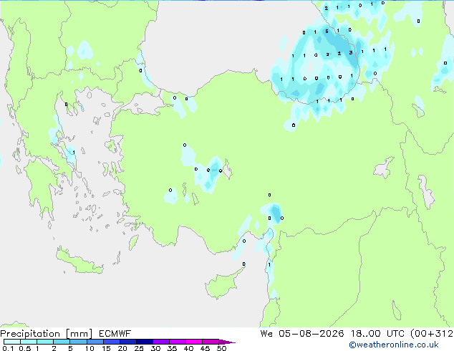This screenshot has width=454, height=351.
Task: Click the '45' legend scale label
Action: click(205, 348)
